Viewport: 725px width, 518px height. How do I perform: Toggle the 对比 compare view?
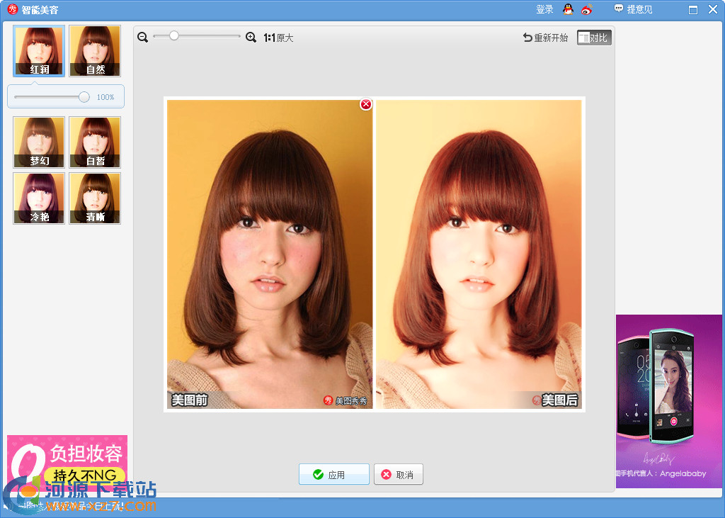[x=594, y=38]
